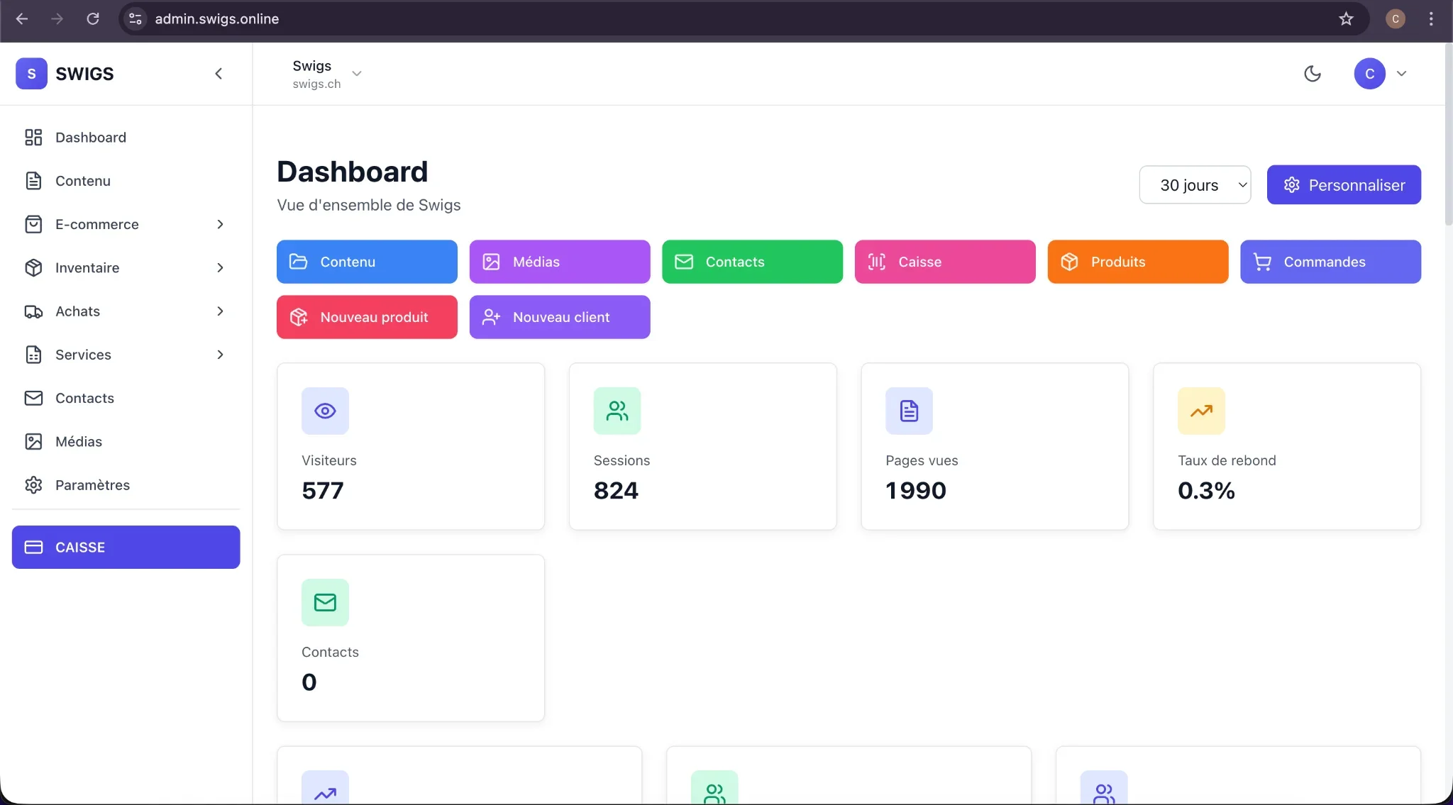Click the Contacts envelope card icon
This screenshot has width=1453, height=805.
coord(325,602)
